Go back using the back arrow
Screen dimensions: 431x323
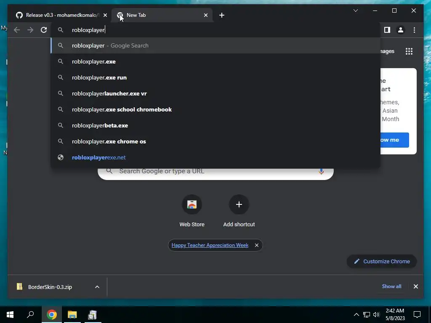17,30
